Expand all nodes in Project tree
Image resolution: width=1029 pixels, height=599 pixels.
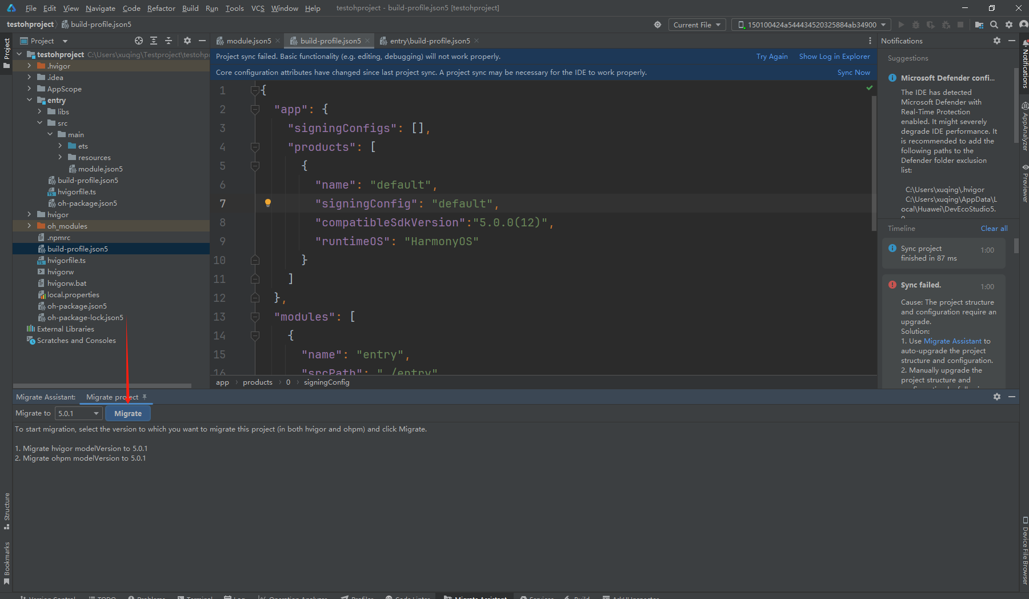[x=154, y=41]
